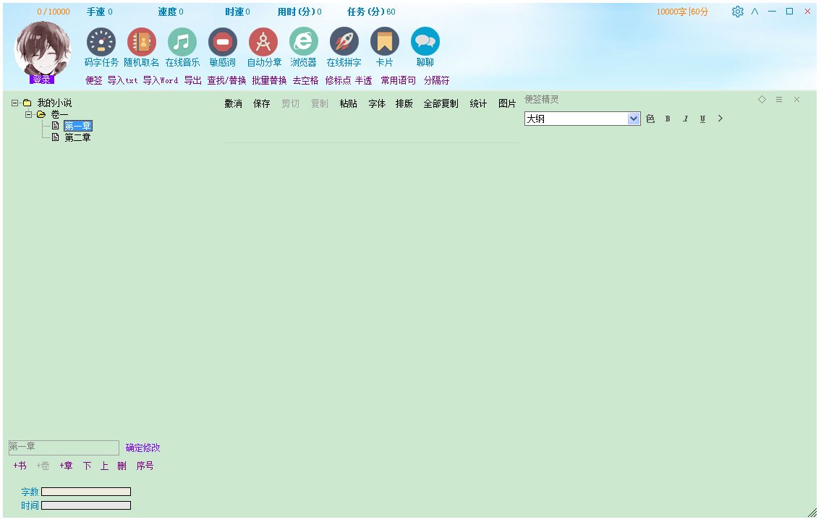Toggle bold in the note panel
821x522 pixels.
(x=668, y=119)
